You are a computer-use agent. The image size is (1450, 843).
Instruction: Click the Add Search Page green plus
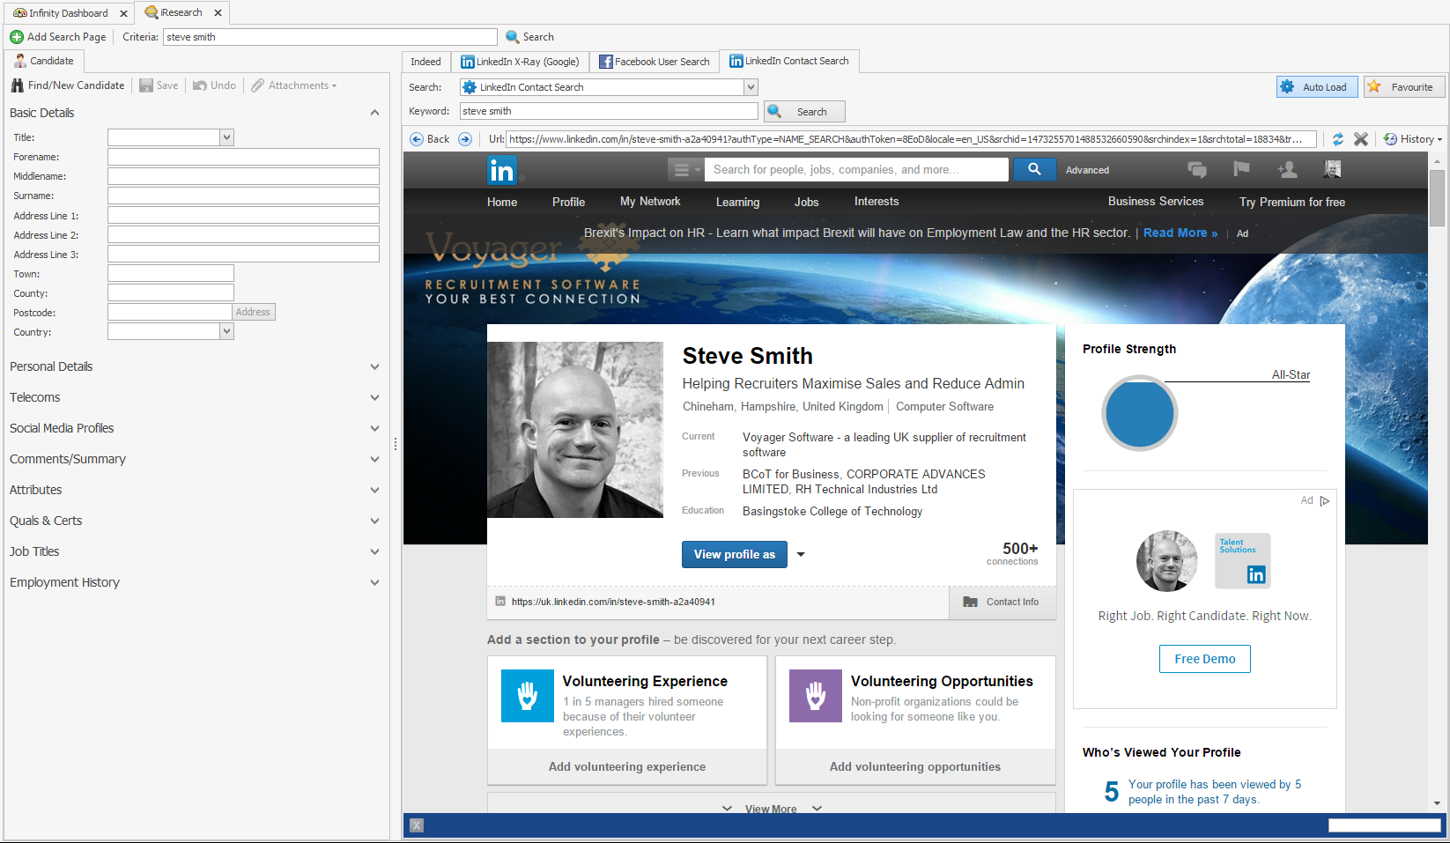point(17,37)
